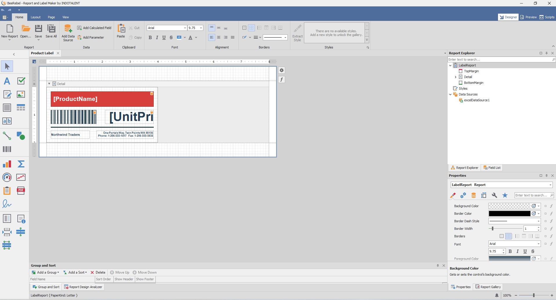556x300 pixels.
Task: Click Add Calculated Field button
Action: point(94,28)
